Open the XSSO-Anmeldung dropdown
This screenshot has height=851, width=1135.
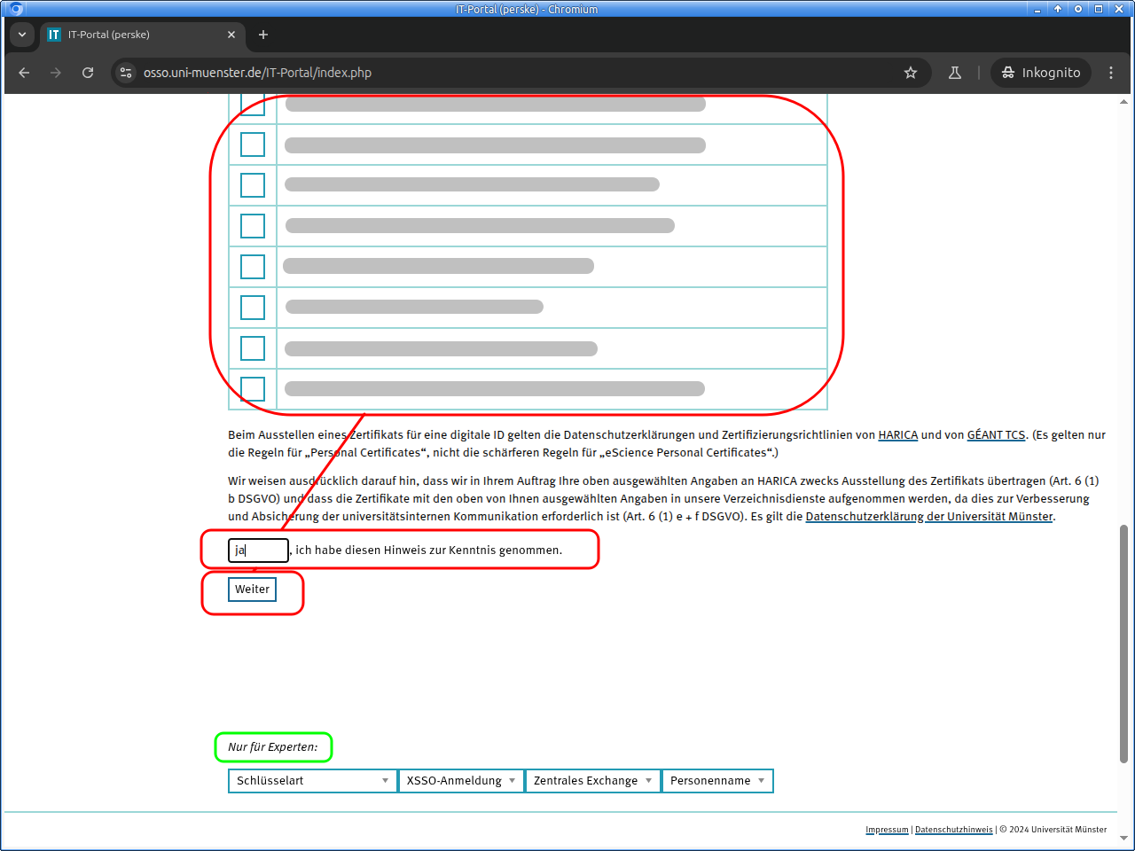tap(461, 781)
